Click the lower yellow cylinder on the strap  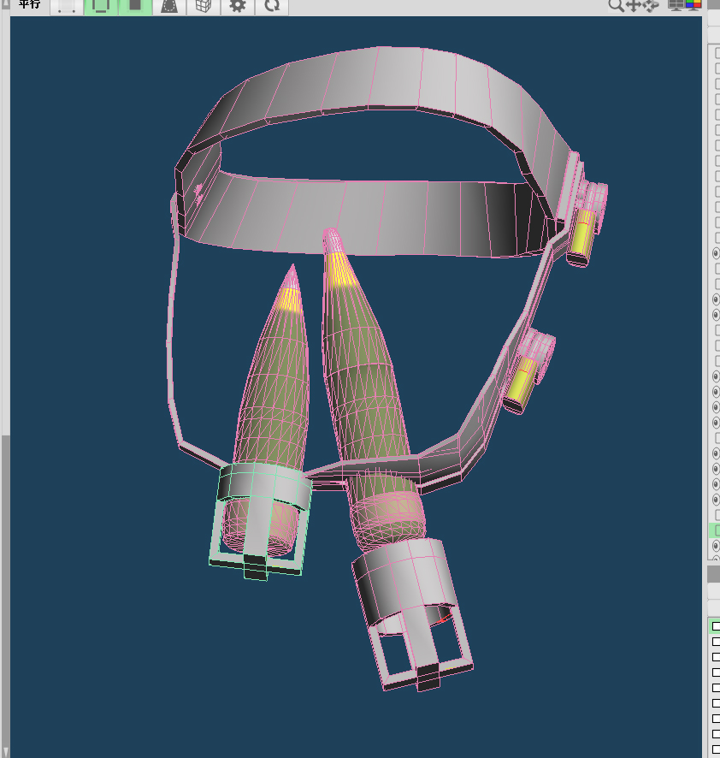(521, 385)
